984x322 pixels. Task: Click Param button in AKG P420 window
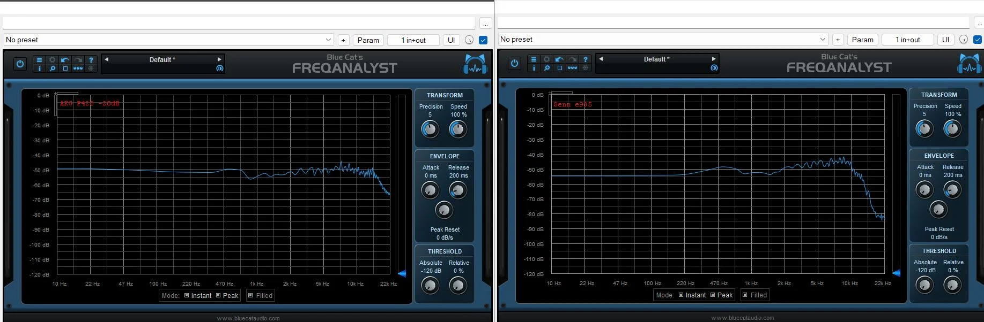(368, 40)
